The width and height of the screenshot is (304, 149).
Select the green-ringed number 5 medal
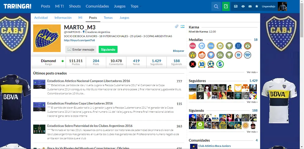(220, 64)
